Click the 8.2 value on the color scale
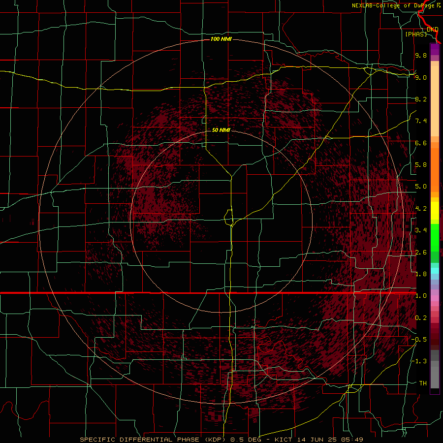Screen dimensions: 443x443 click(x=421, y=99)
